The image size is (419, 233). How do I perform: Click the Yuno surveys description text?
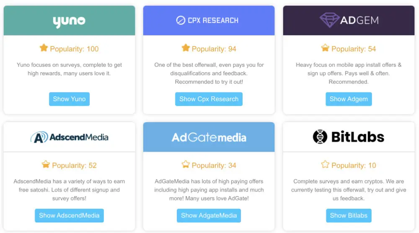(69, 69)
